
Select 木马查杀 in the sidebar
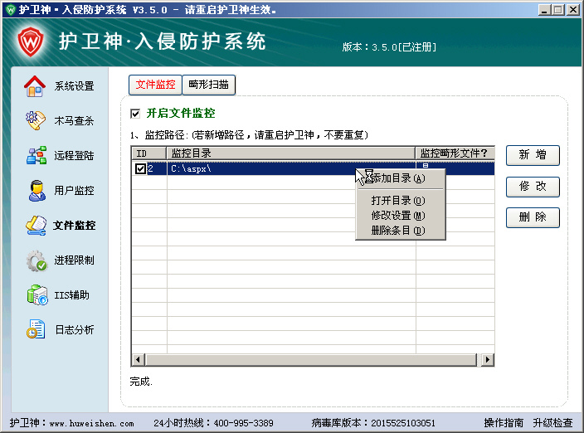click(74, 120)
